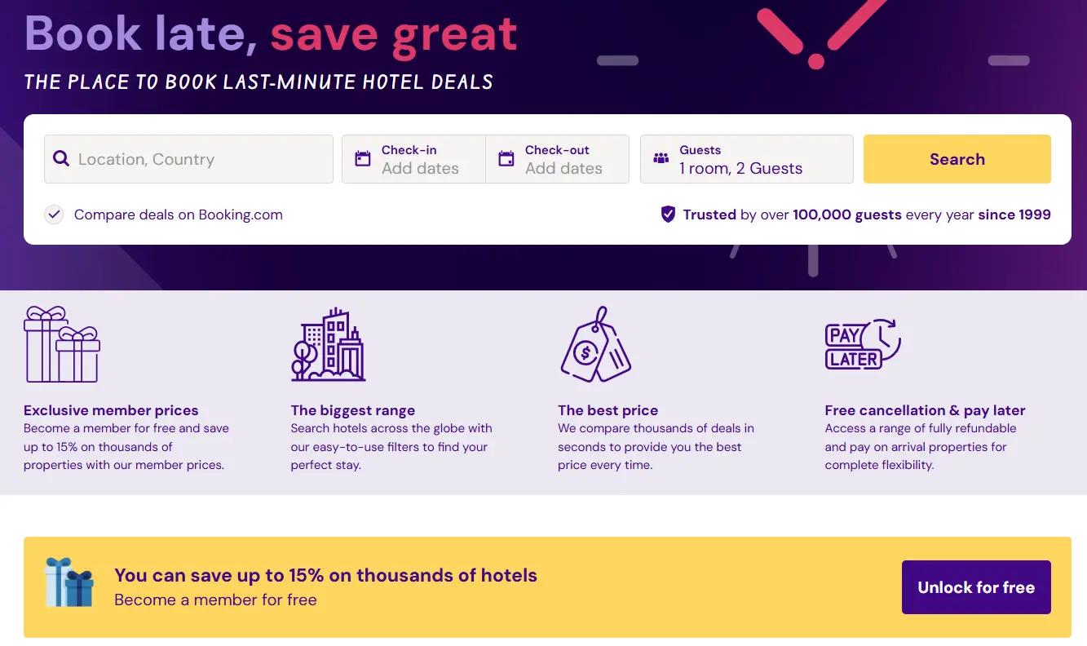The width and height of the screenshot is (1087, 646).
Task: Click the Check-in calendar icon
Action: coord(363,159)
